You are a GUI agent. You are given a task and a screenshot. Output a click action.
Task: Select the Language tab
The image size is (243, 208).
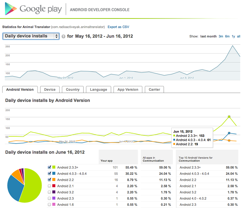pos(98,89)
